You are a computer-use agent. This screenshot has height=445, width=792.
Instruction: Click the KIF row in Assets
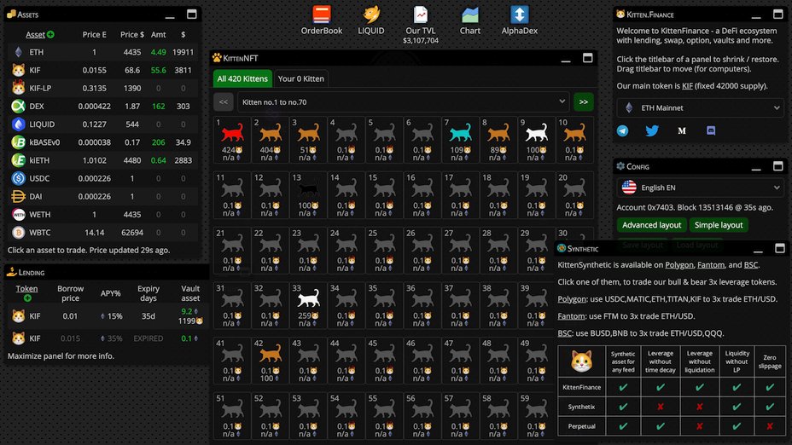pos(103,70)
